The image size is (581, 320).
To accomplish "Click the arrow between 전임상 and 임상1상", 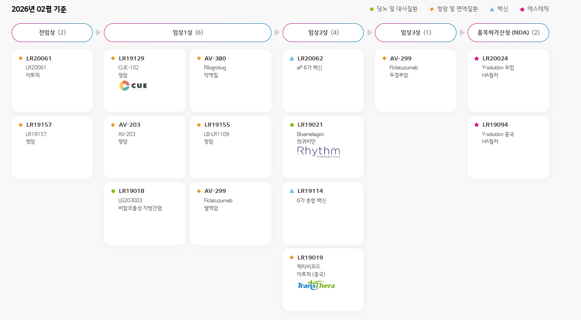I will (x=98, y=33).
